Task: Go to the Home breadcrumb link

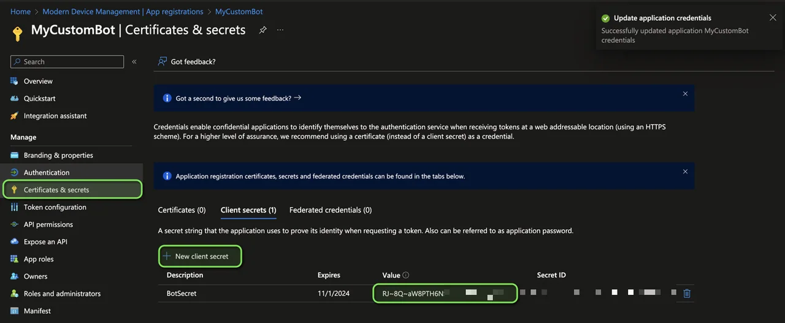Action: pyautogui.click(x=20, y=12)
